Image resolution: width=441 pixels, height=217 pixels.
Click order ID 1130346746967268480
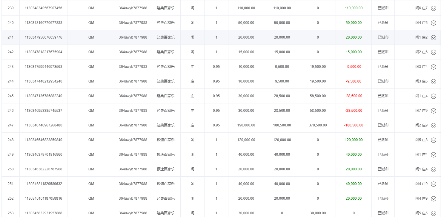tap(43, 125)
